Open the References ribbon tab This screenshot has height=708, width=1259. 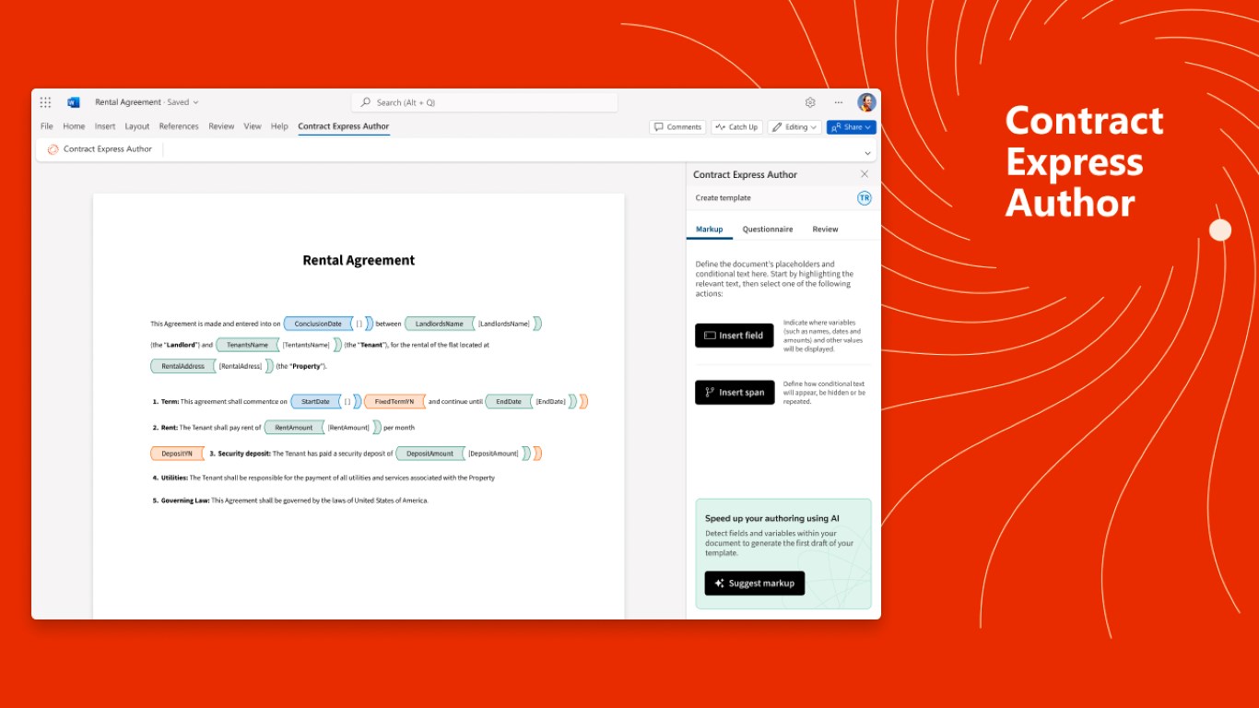(x=179, y=126)
